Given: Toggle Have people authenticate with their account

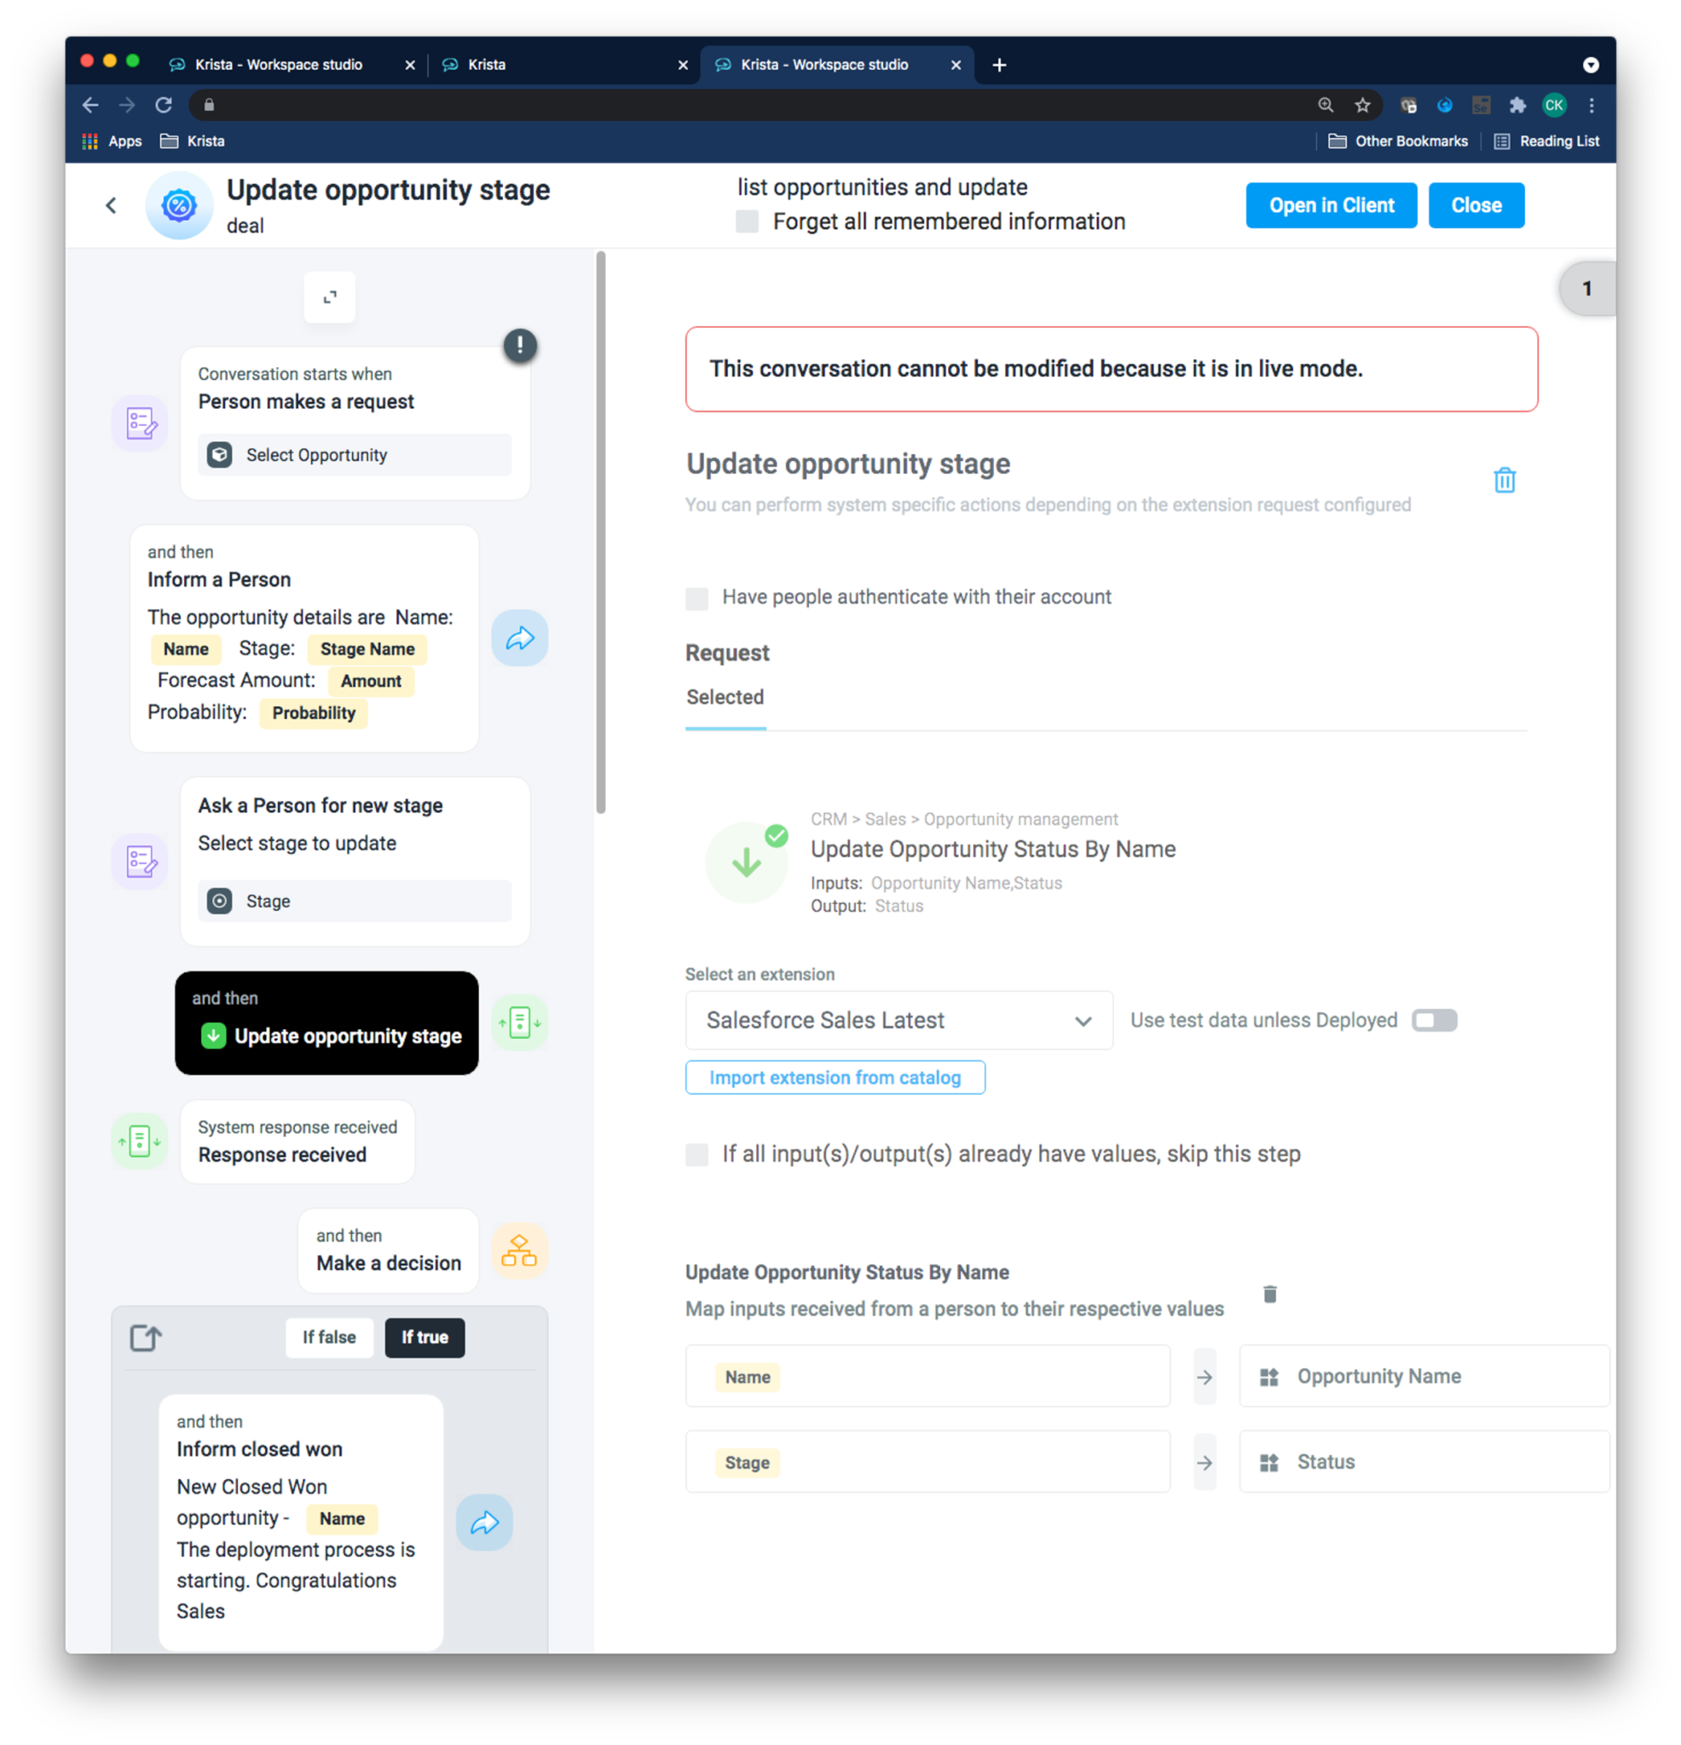Looking at the screenshot, I should tap(700, 596).
